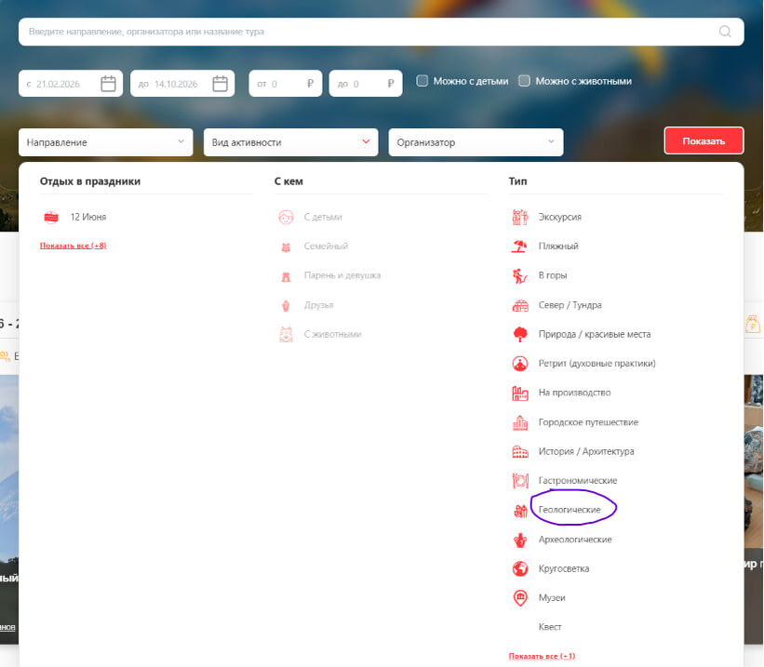This screenshot has width=764, height=667.
Task: Click the Археологические vase icon
Action: pyautogui.click(x=520, y=540)
